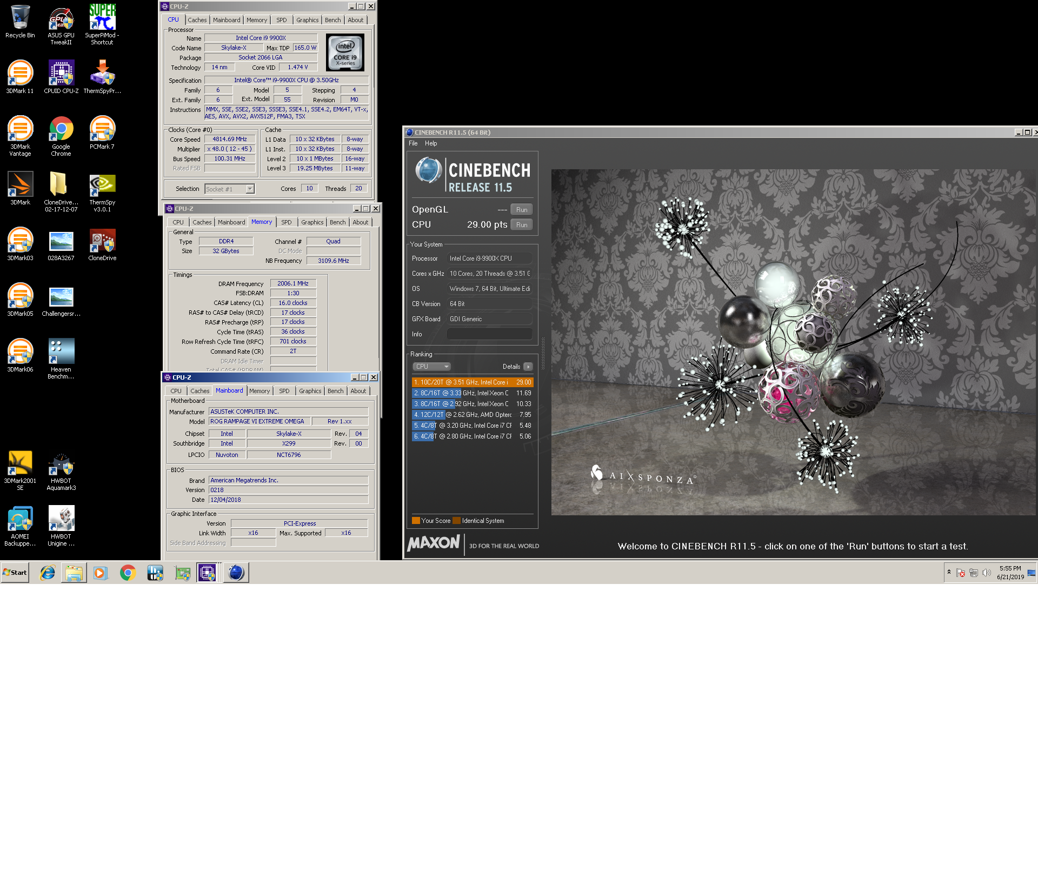Click DRAM Frequency value 2006.1 MHz

point(293,283)
